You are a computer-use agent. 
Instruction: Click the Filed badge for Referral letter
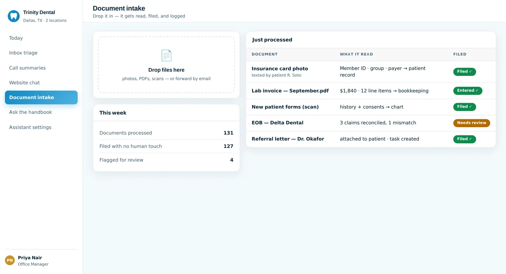coord(464,139)
